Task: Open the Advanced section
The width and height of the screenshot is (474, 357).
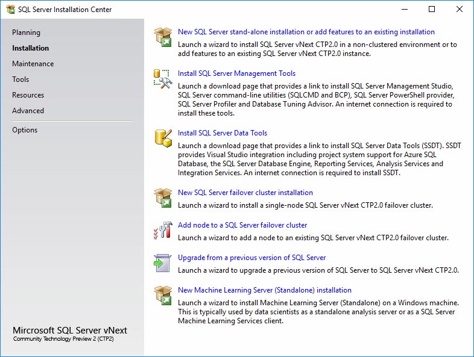Action: (28, 111)
